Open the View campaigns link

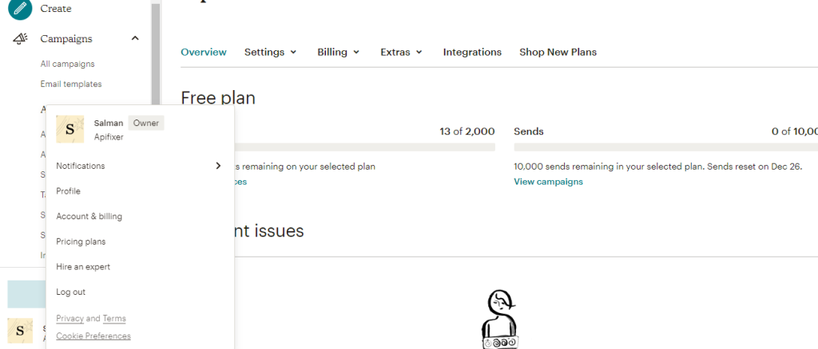(x=548, y=182)
